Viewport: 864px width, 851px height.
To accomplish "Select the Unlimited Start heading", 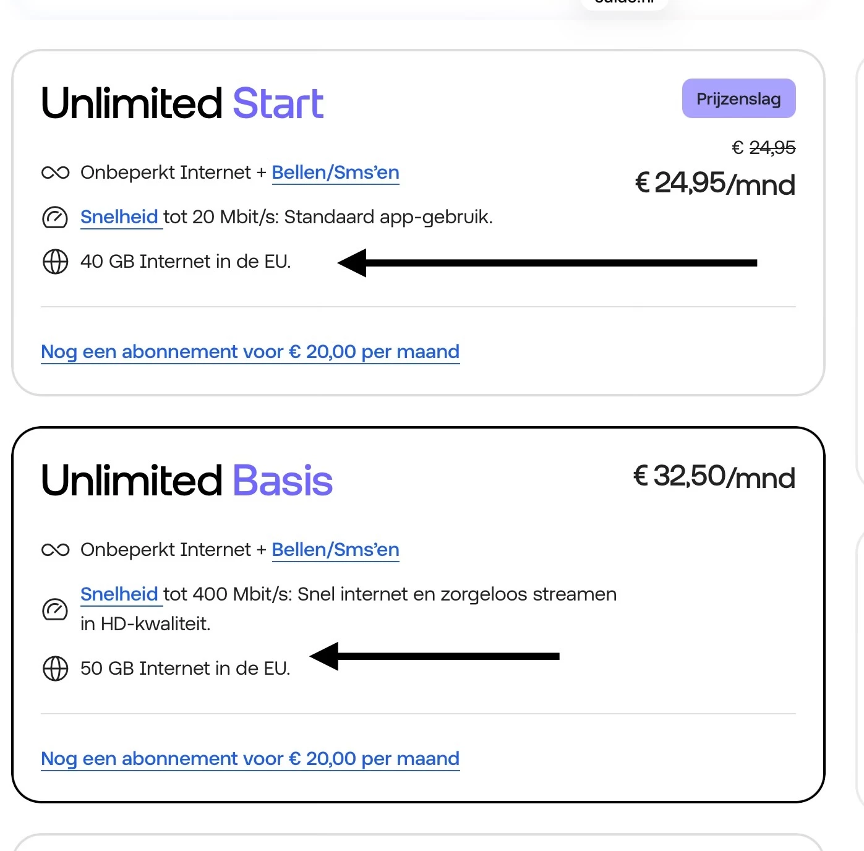I will pos(182,103).
